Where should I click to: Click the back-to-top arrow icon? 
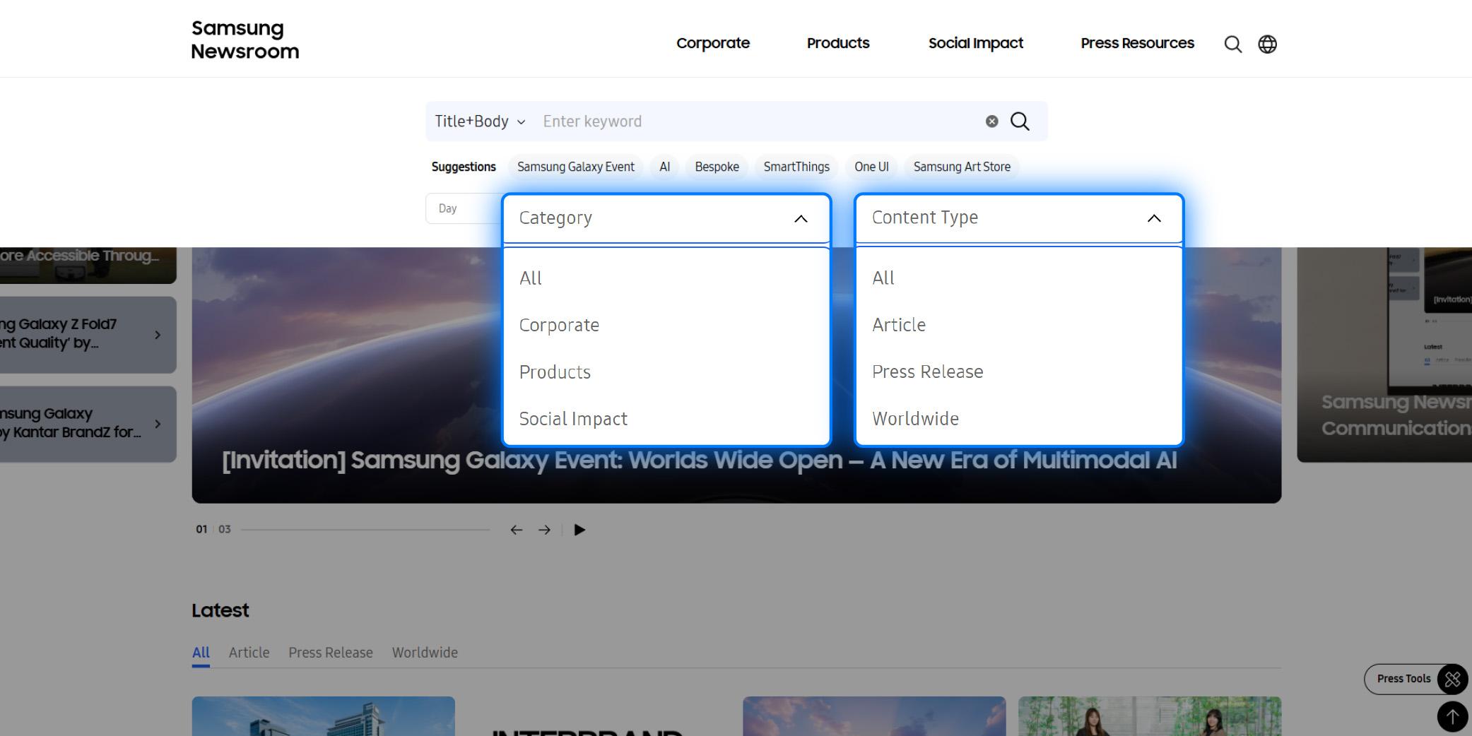(x=1452, y=716)
